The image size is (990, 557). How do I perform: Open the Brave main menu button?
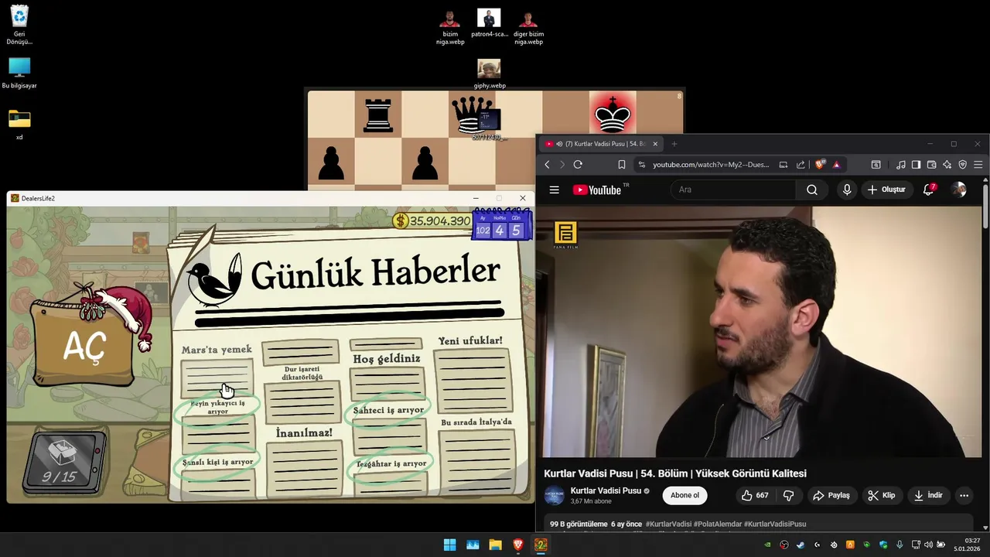(978, 165)
